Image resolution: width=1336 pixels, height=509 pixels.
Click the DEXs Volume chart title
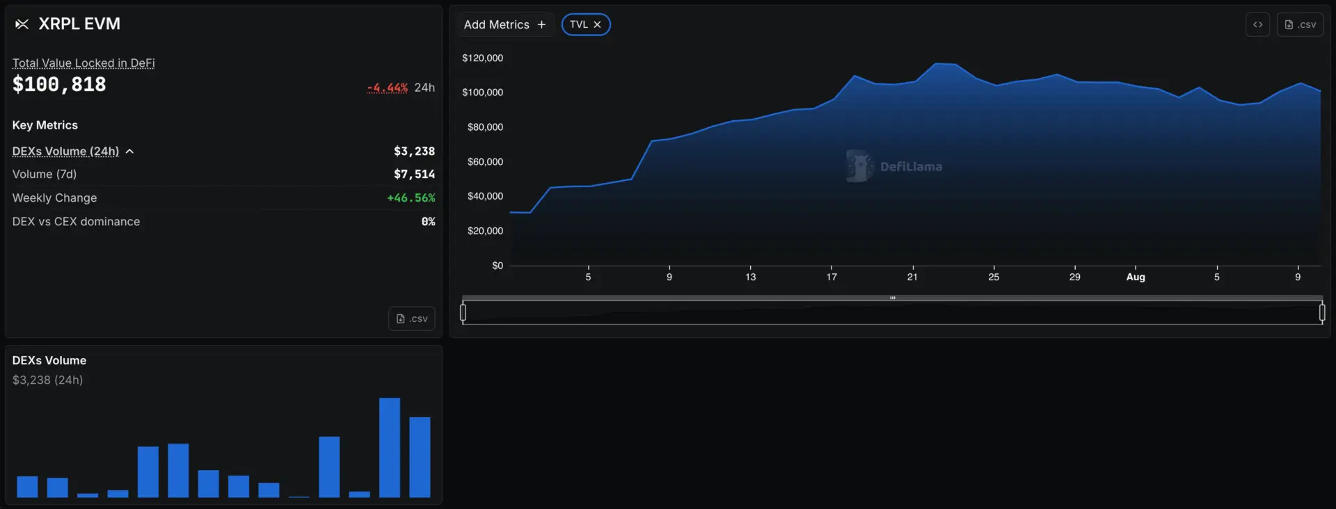coord(49,360)
